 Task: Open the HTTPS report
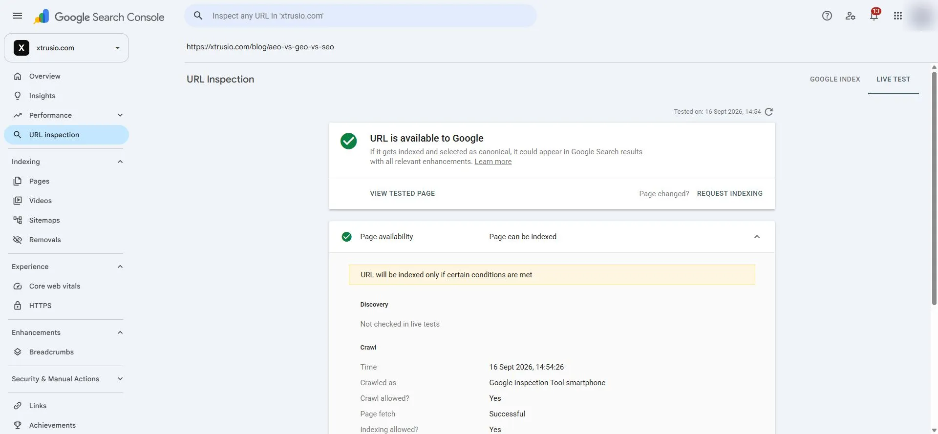coord(66,306)
